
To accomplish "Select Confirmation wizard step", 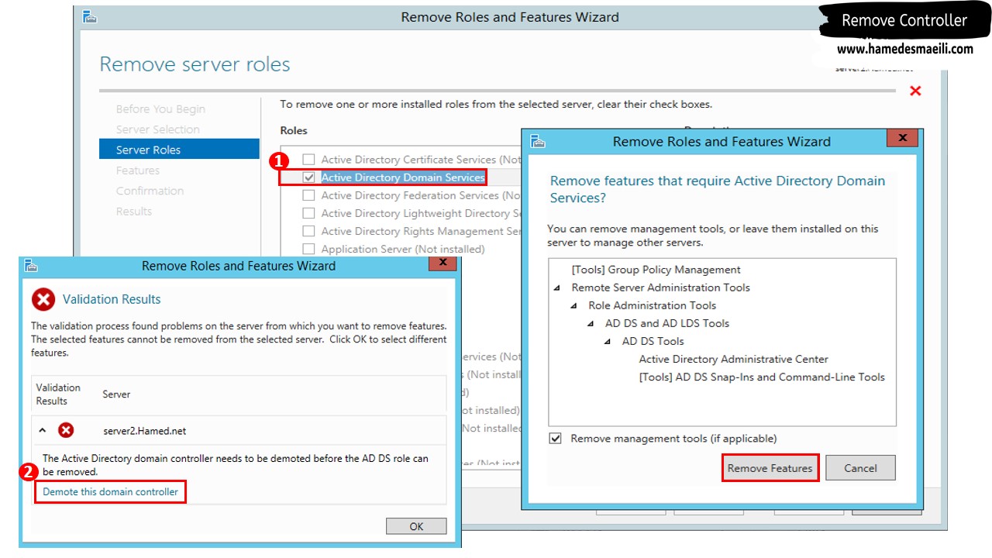I will coord(150,191).
